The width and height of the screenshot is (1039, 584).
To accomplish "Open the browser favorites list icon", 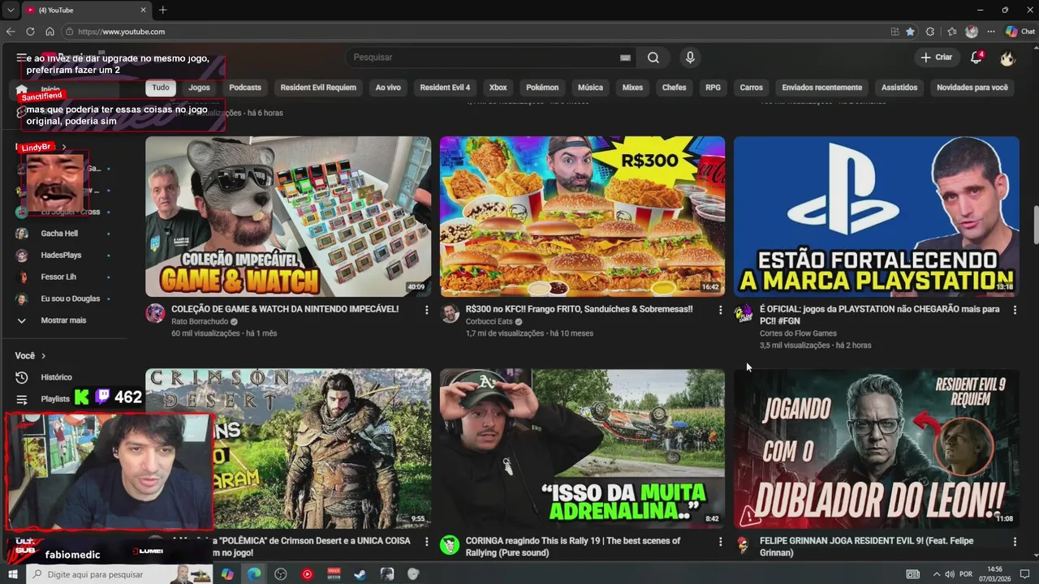I will pyautogui.click(x=952, y=32).
